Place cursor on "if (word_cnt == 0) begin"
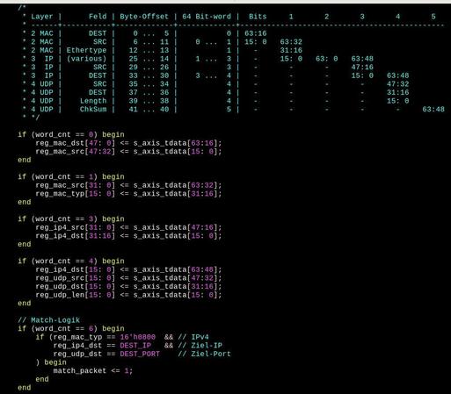 coord(71,134)
